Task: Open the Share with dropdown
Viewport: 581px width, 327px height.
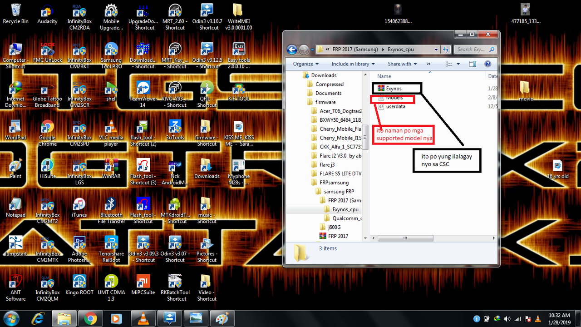Action: coord(402,64)
